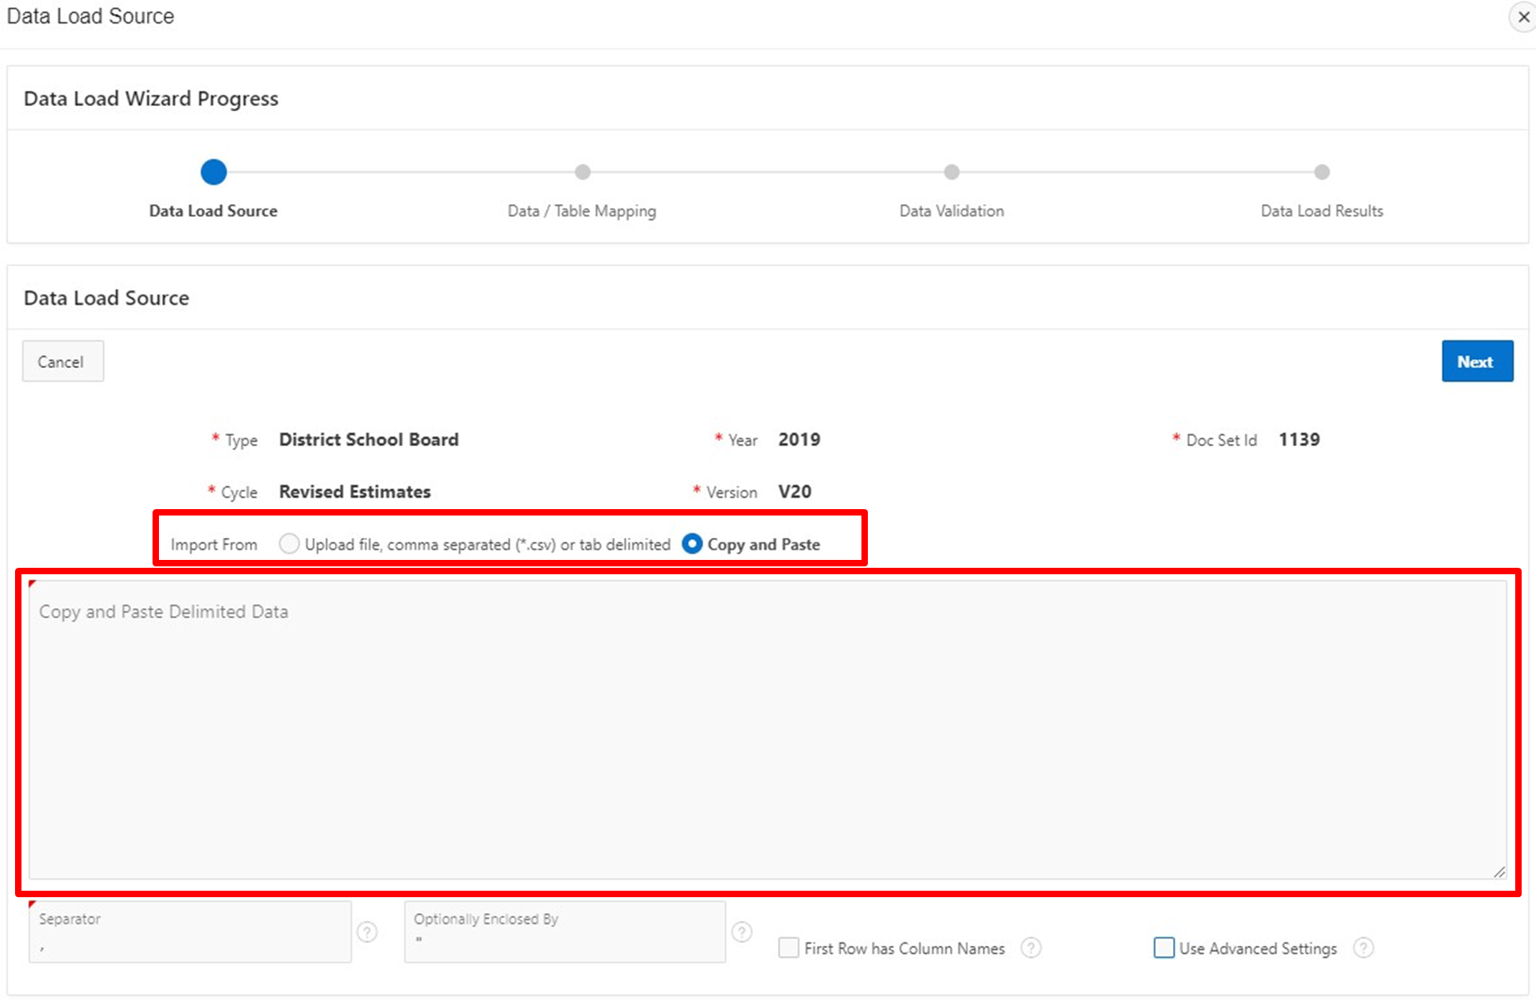Click the Data / Table Mapping step dot

coord(582,172)
